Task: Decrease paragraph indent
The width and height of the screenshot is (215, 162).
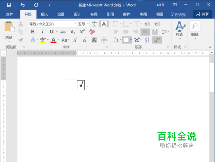Action: pyautogui.click(x=147, y=24)
